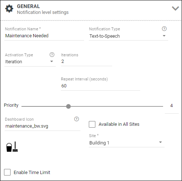Screen dimensions: 182x181
Task: Click the Notification Name field
Action: [44, 36]
